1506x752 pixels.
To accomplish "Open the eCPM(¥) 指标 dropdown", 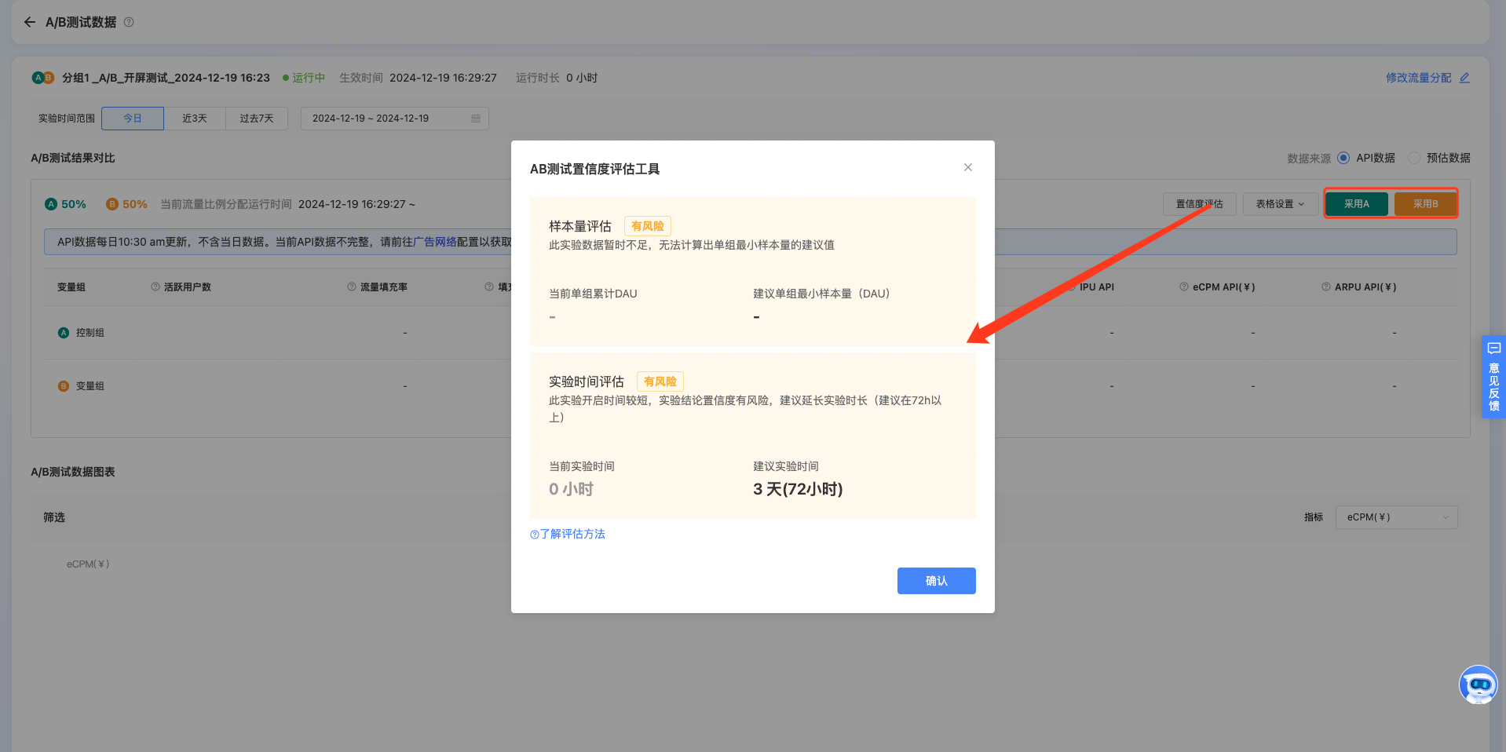I will coord(1396,517).
